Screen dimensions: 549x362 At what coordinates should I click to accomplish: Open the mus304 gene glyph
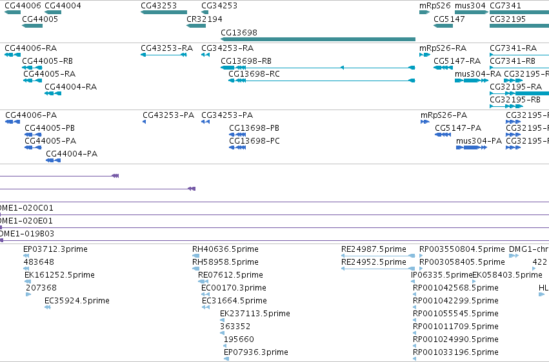(472, 12)
